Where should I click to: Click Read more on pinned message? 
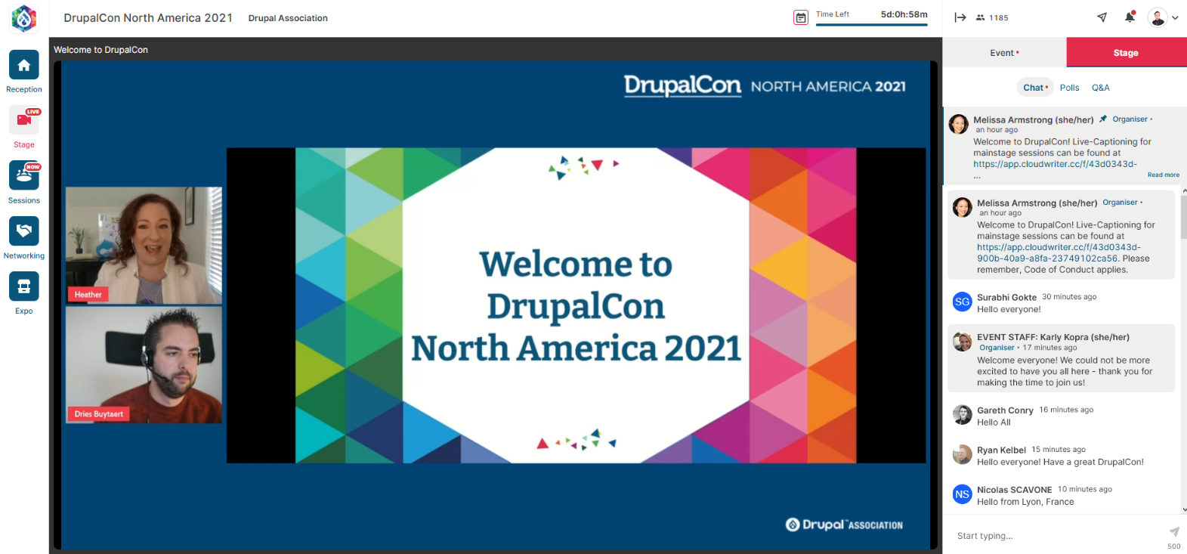1163,175
